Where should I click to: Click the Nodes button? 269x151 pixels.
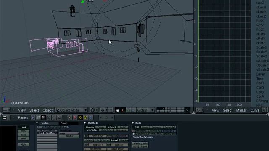(x=69, y=136)
